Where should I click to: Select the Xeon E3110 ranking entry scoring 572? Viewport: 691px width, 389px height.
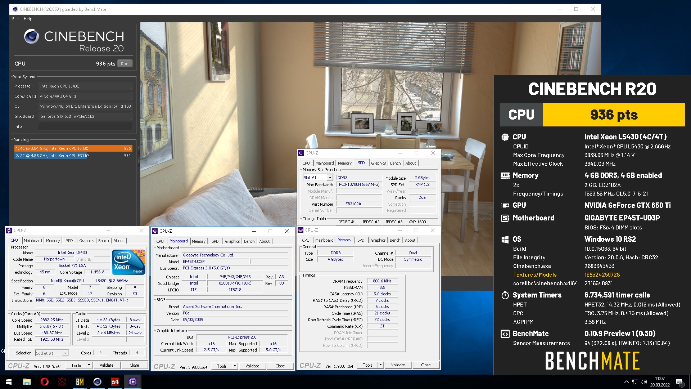73,156
